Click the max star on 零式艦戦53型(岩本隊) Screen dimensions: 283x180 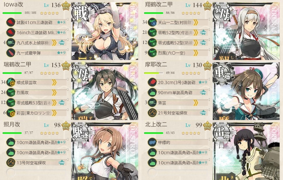[x=62, y=102]
